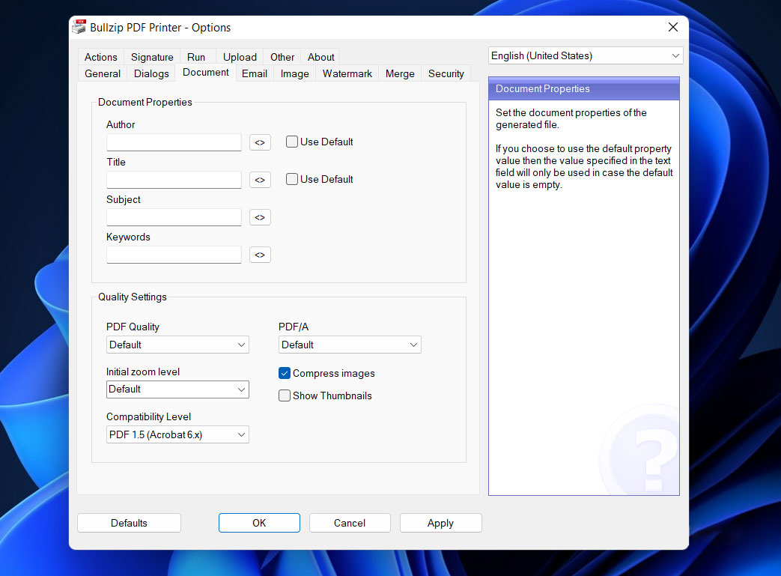This screenshot has height=576, width=781.
Task: Click inside the Author text field
Action: [174, 142]
